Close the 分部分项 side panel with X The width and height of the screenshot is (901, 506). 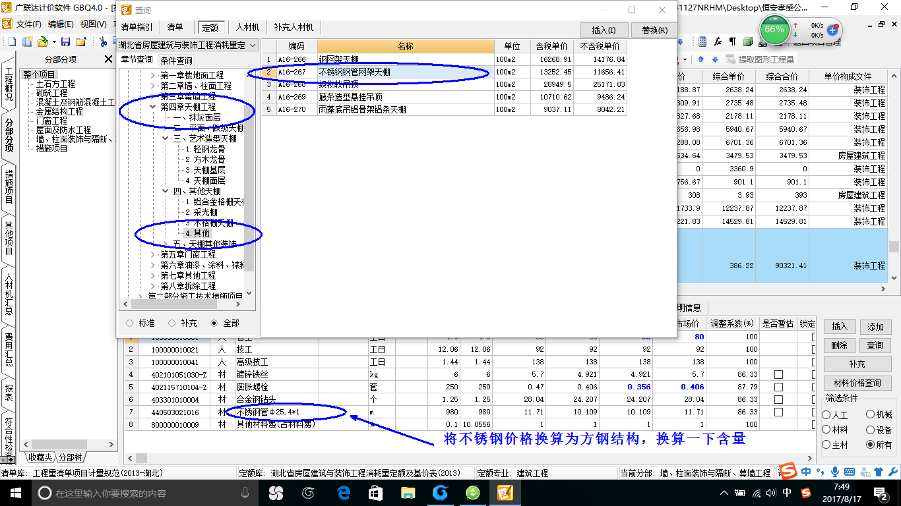(109, 59)
